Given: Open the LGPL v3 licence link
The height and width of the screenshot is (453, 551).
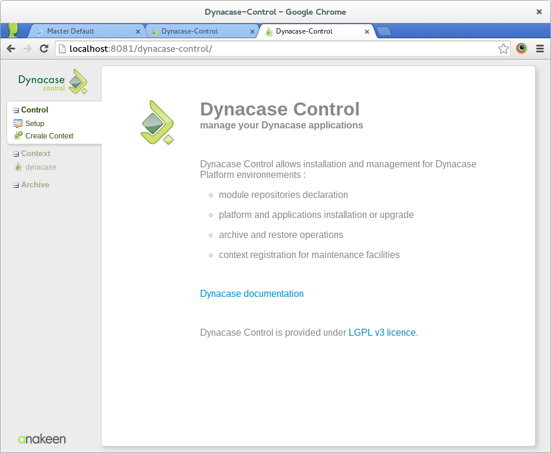Looking at the screenshot, I should [382, 333].
